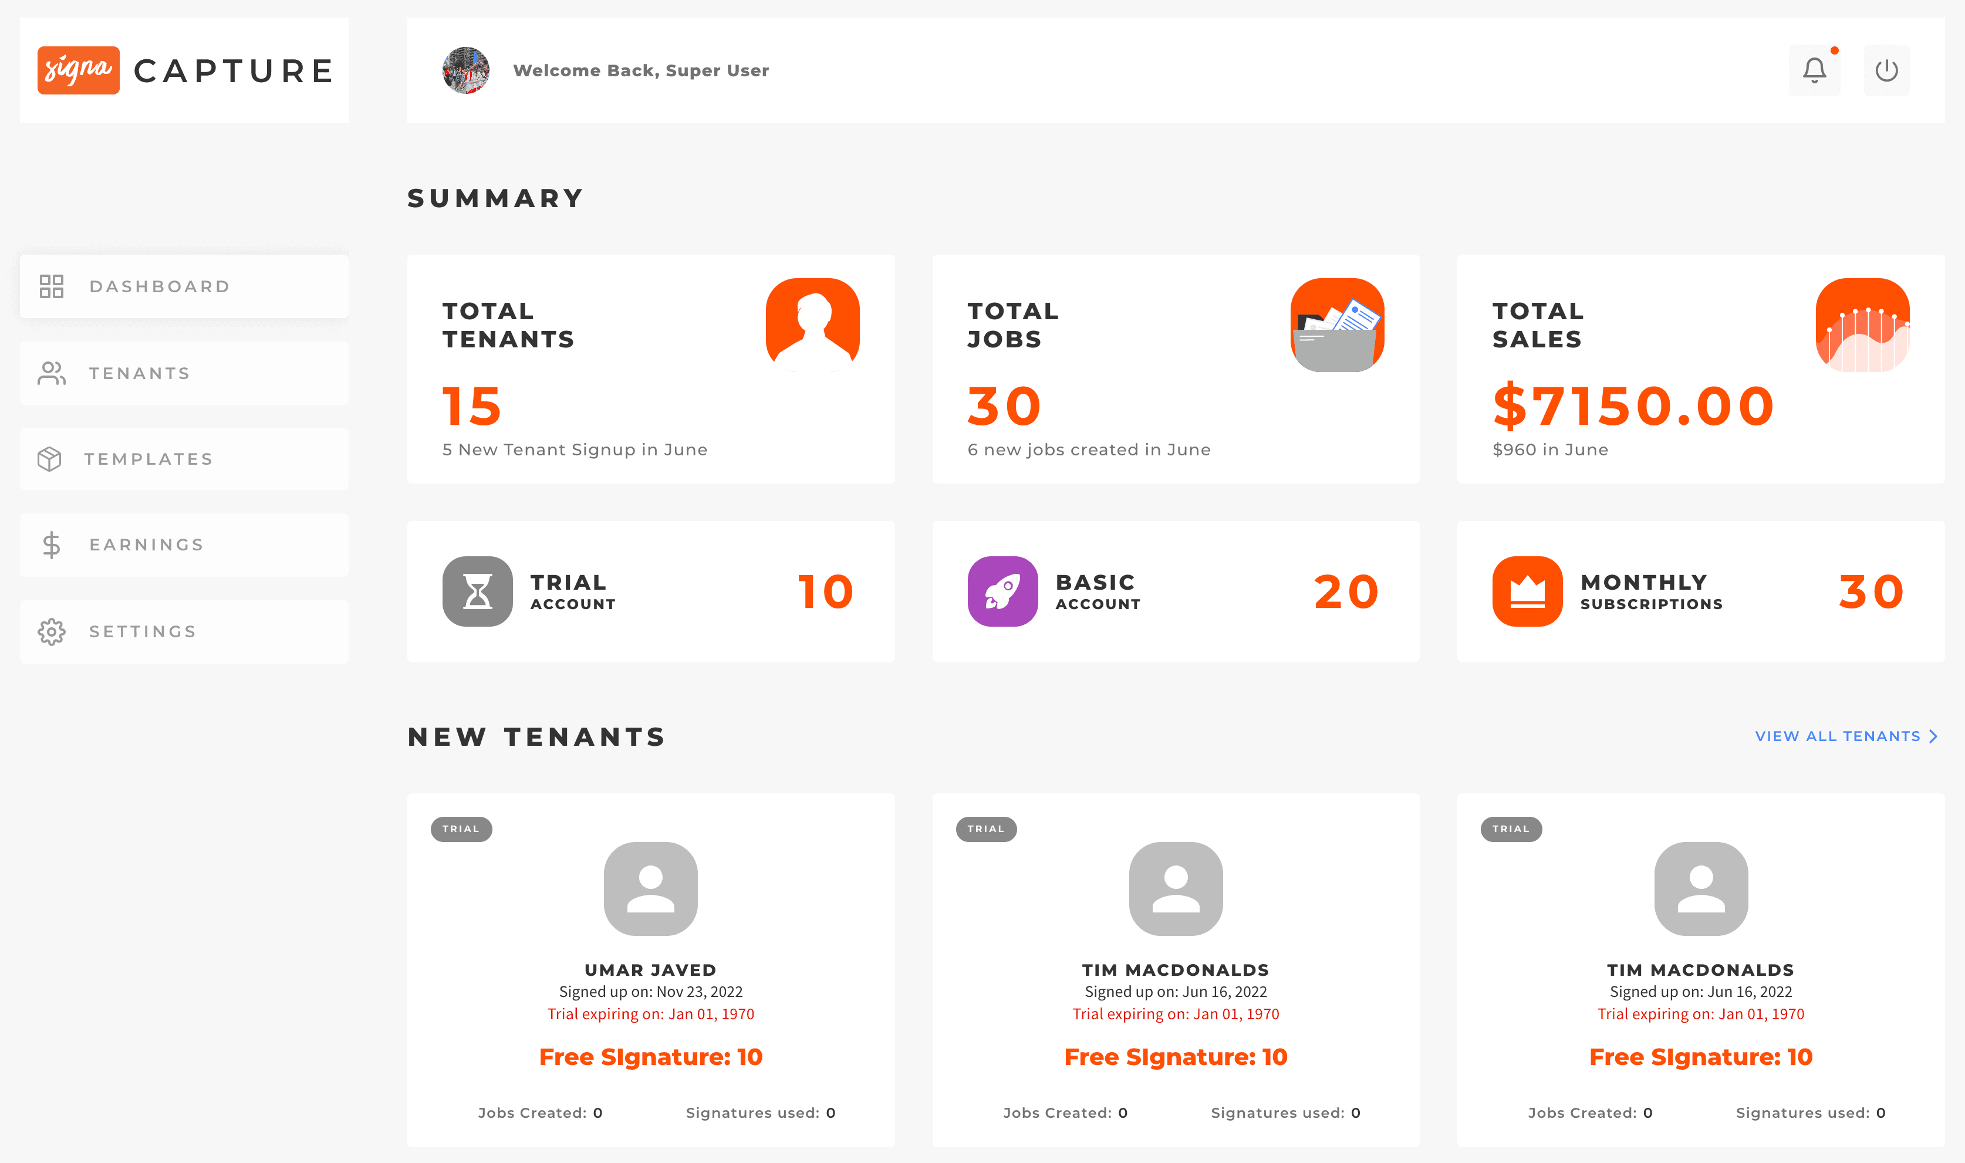
Task: Open the Dashboard menu item
Action: pos(184,286)
